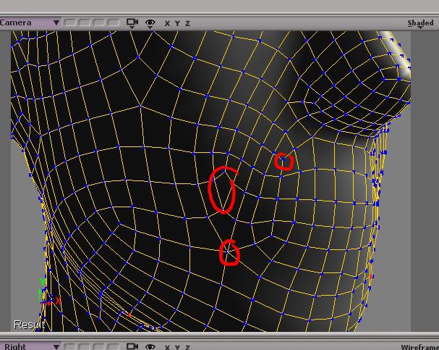
Task: Open the Wireframe display mode menu
Action: [419, 347]
